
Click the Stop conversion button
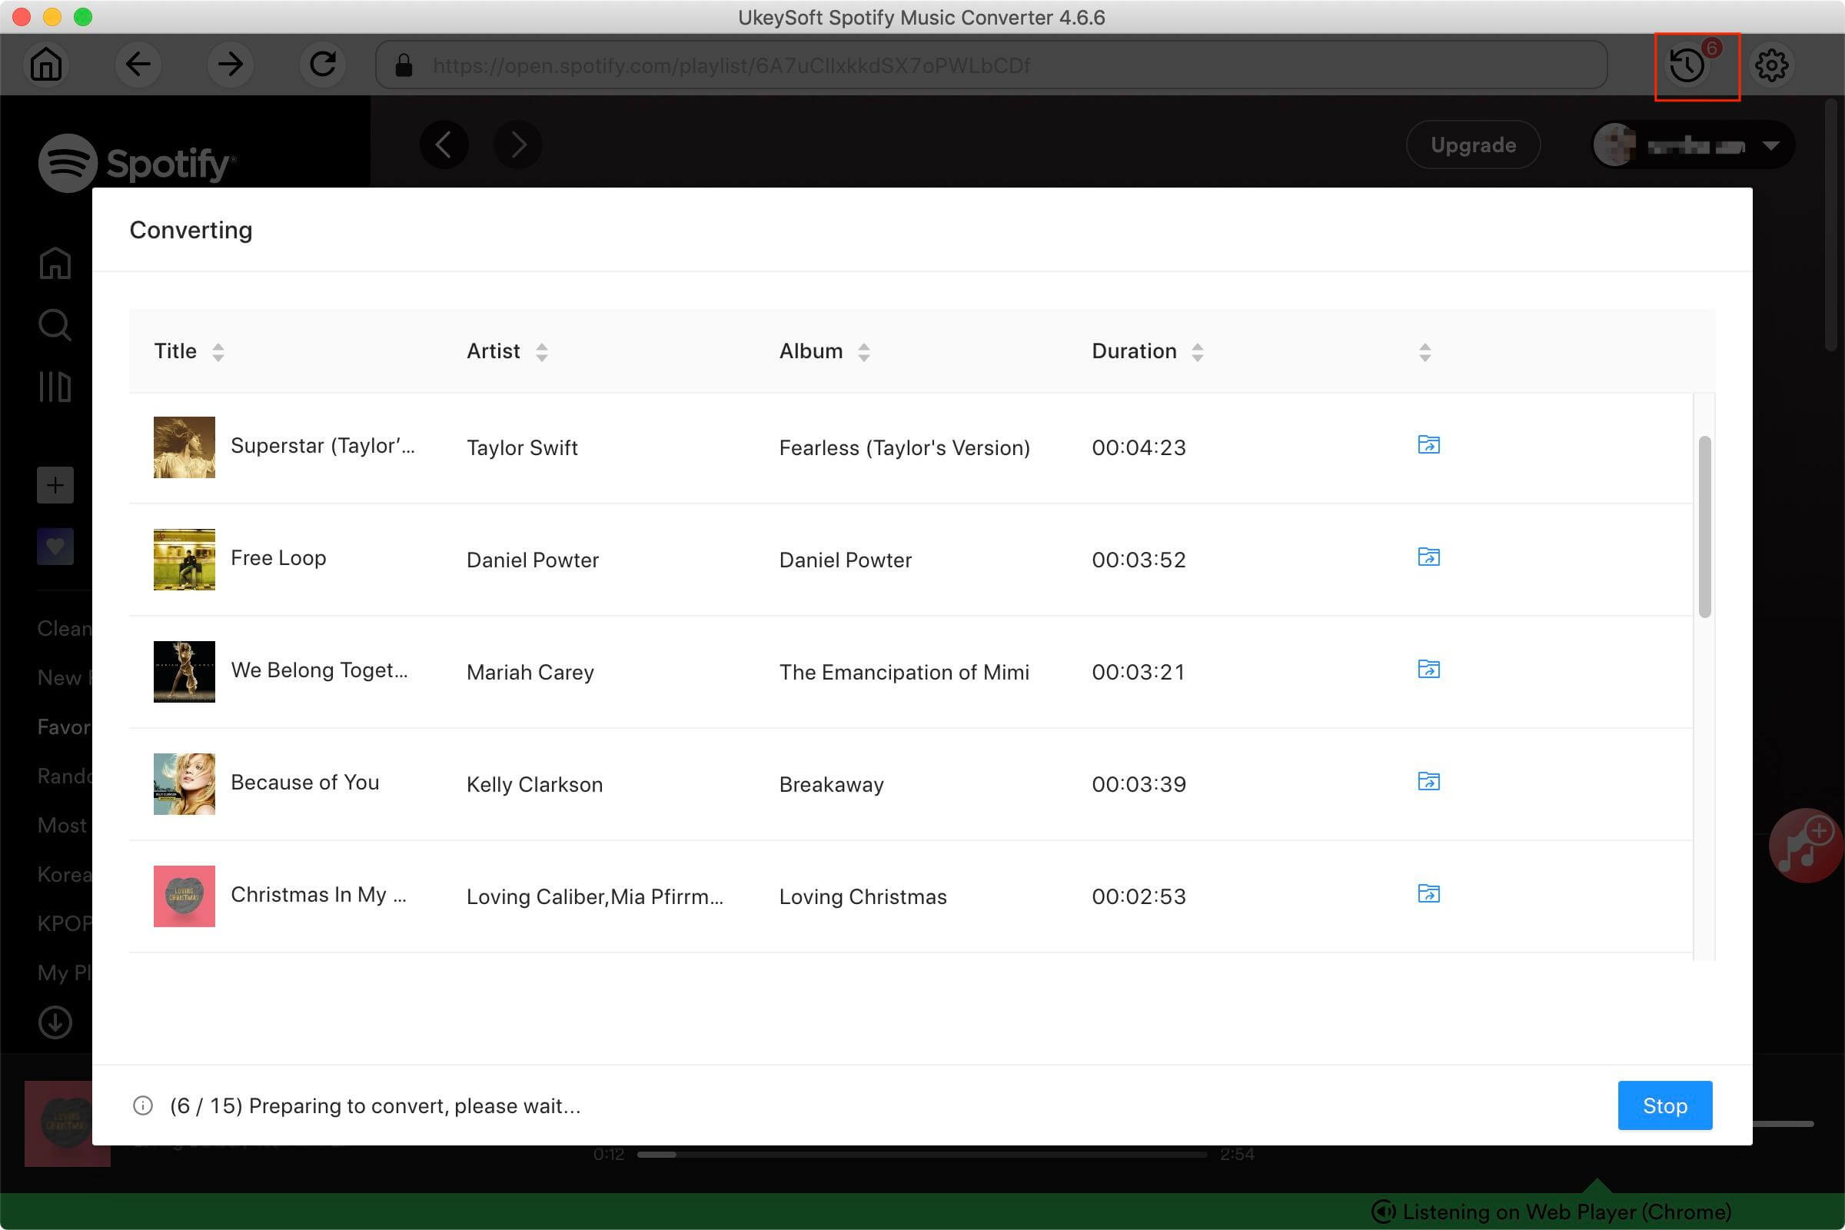(1665, 1105)
